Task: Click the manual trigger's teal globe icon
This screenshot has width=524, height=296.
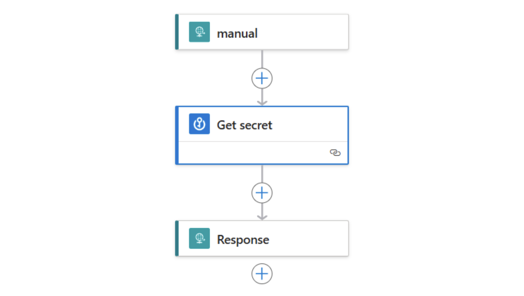Action: click(199, 32)
